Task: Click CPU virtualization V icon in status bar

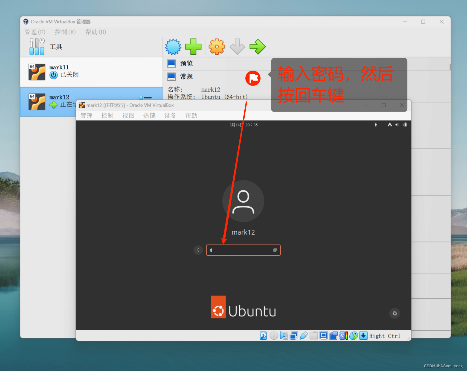Action: pyautogui.click(x=343, y=335)
